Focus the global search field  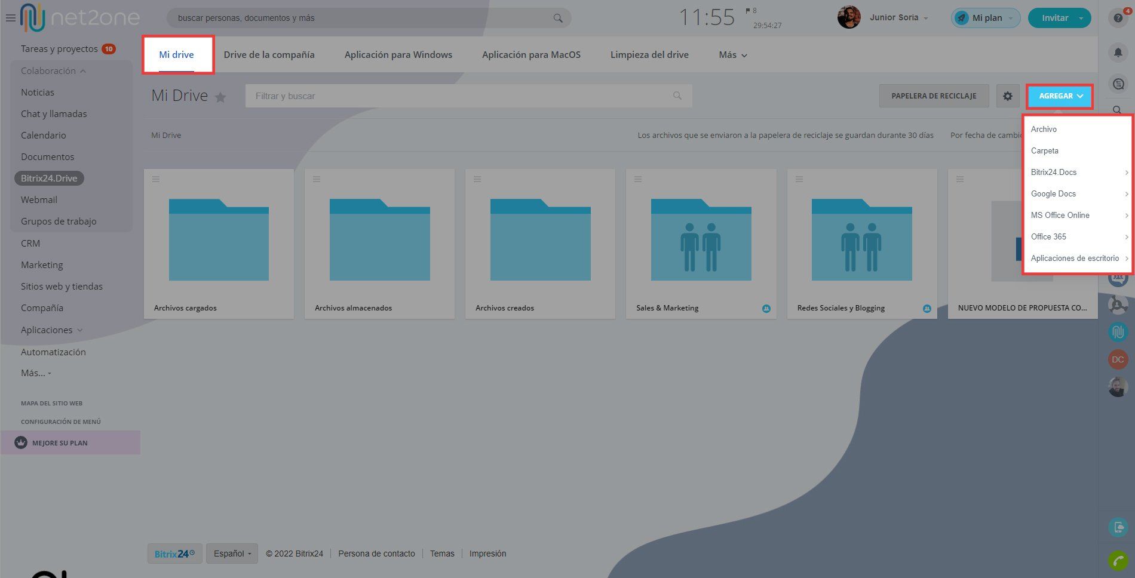369,18
